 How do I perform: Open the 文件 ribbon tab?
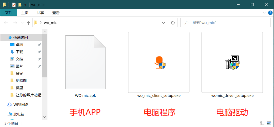[9, 13]
